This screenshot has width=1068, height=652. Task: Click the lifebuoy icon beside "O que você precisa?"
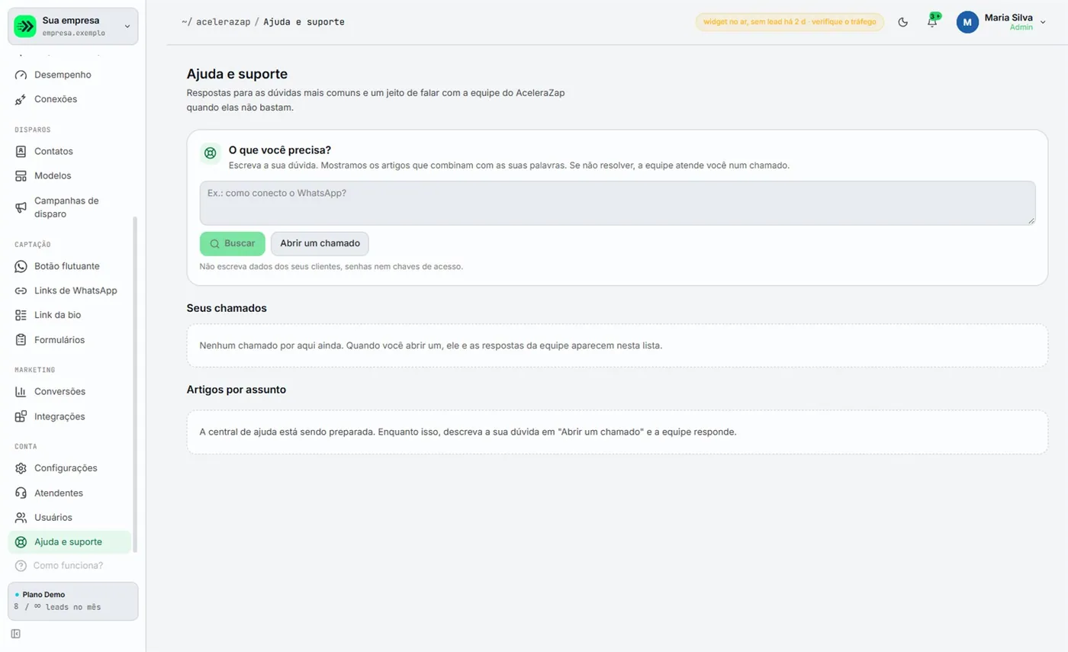tap(211, 153)
